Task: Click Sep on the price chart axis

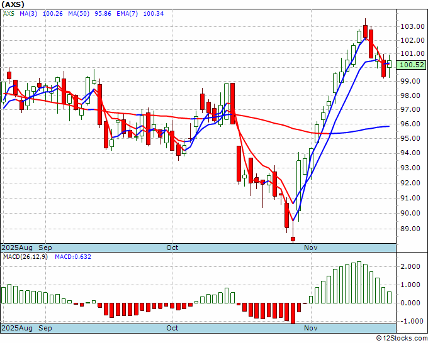Action: 45,248
